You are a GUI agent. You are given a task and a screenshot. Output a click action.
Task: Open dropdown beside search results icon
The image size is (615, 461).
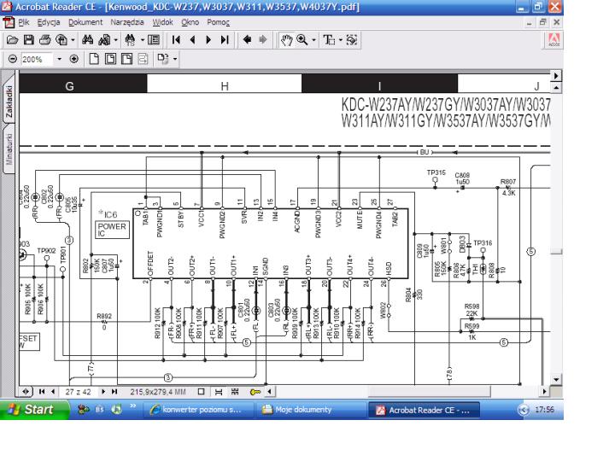point(142,40)
